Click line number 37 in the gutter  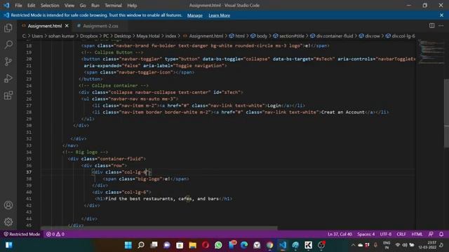29,172
